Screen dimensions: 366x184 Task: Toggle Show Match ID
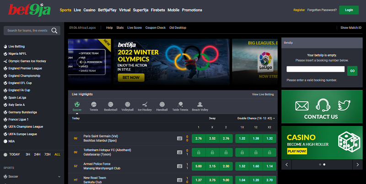coord(351,28)
